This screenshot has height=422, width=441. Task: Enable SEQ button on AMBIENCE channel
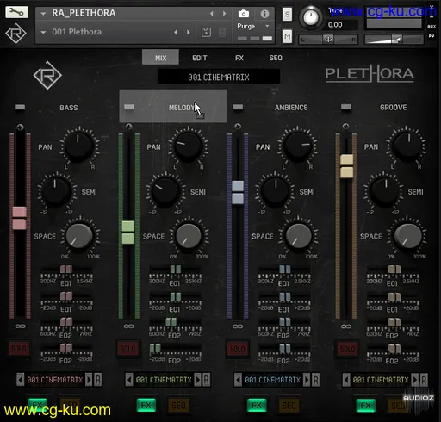pyautogui.click(x=289, y=405)
